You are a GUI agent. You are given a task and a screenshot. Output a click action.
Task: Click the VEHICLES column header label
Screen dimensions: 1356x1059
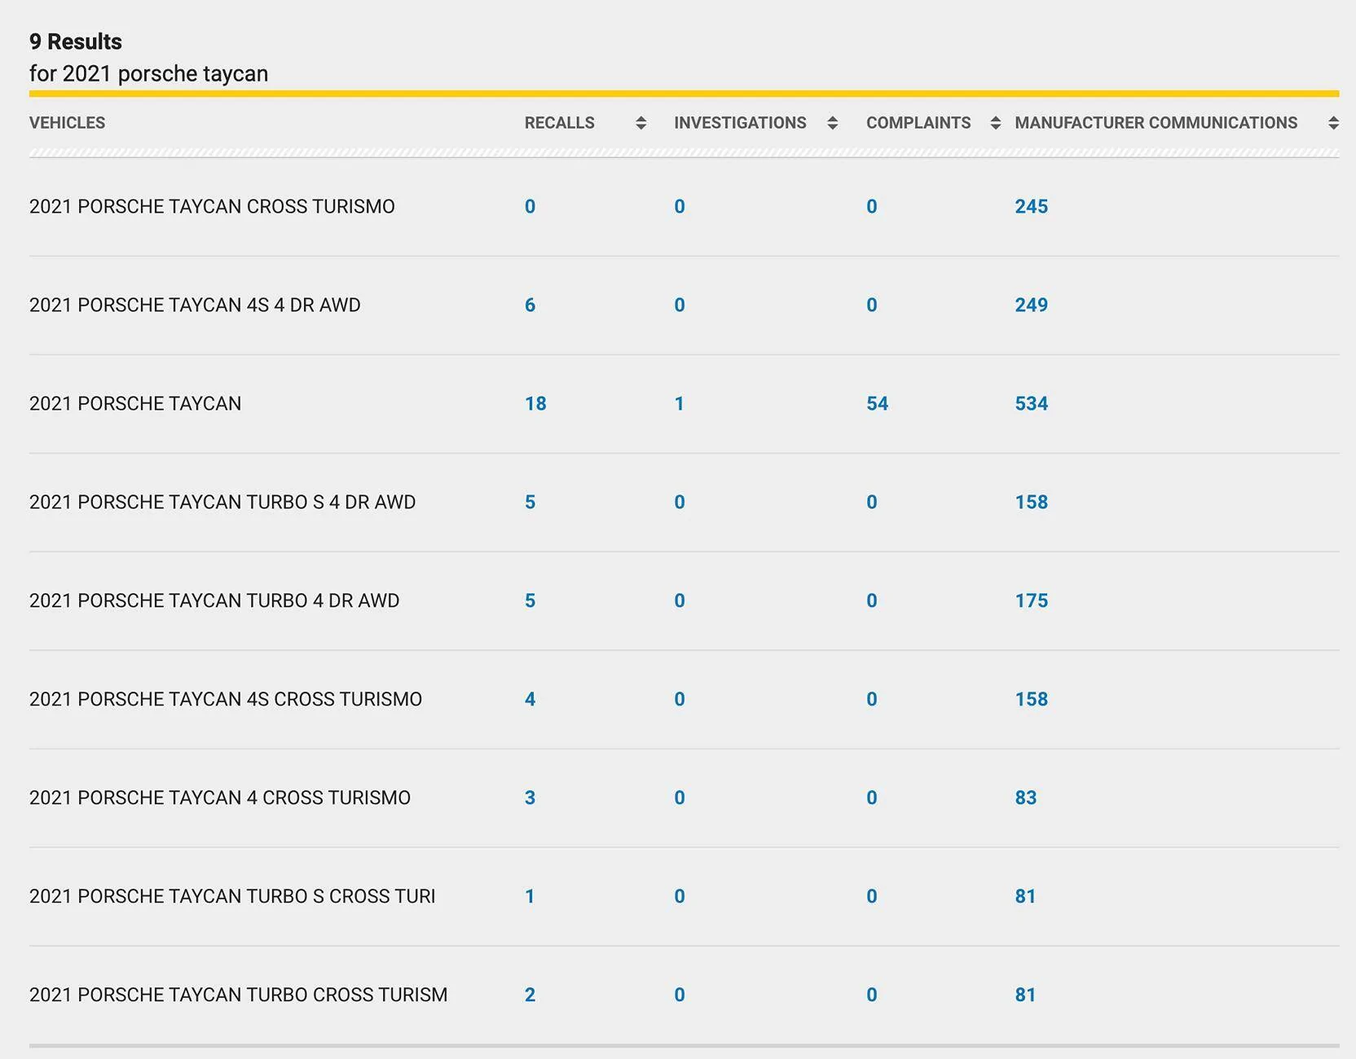[x=68, y=123]
